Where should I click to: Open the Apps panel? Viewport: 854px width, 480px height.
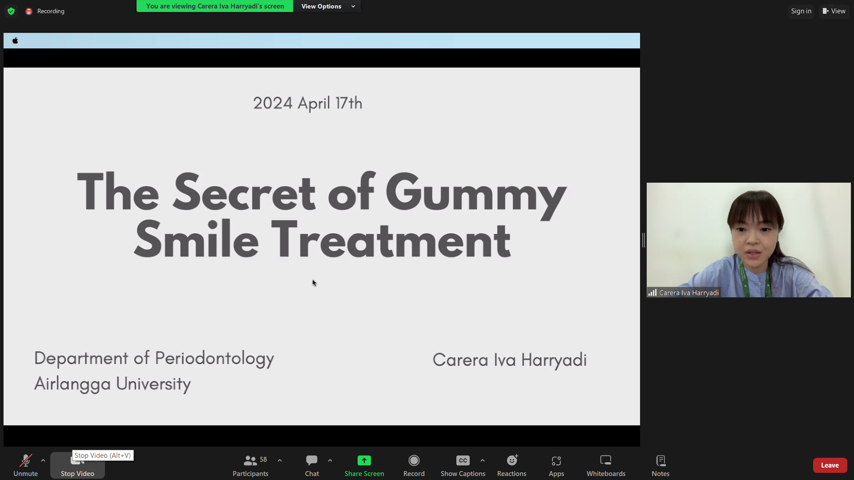556,465
